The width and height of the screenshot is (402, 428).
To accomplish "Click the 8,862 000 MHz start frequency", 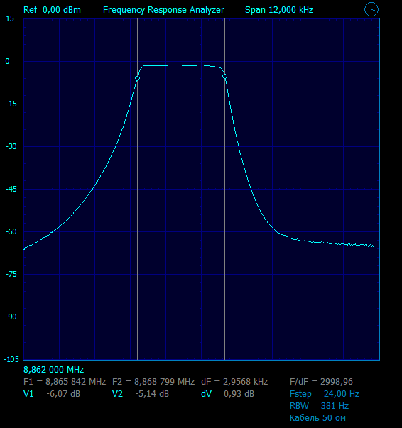I will (53, 370).
